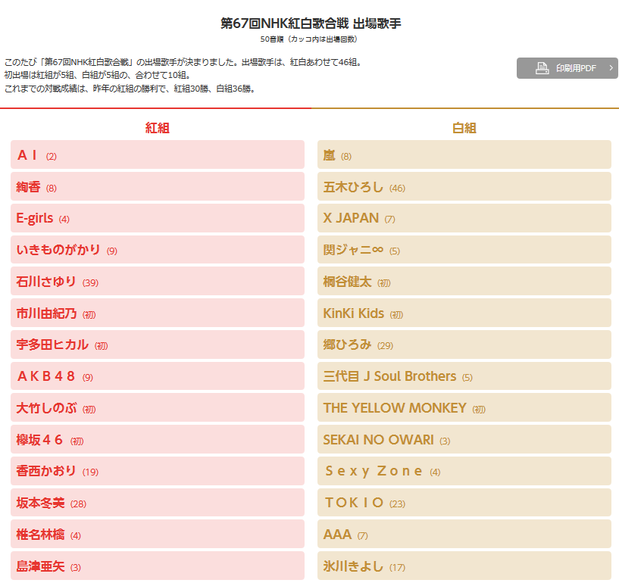Select SEKAI NO OWARI (3) entry
Viewport: 619px width, 583px height.
(x=464, y=439)
